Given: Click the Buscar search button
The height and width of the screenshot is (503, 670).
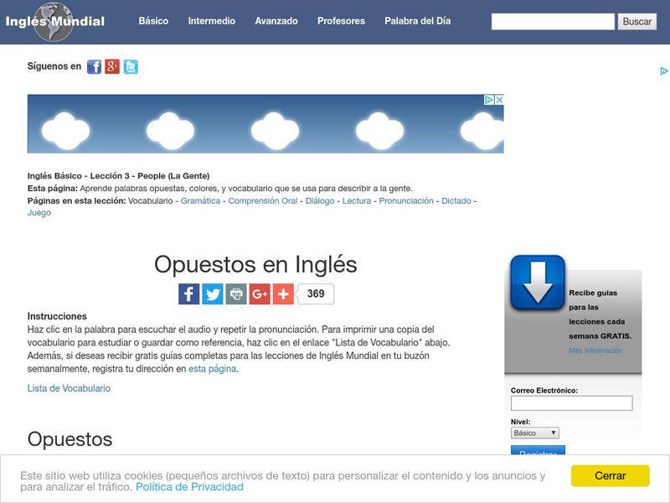Looking at the screenshot, I should (636, 22).
